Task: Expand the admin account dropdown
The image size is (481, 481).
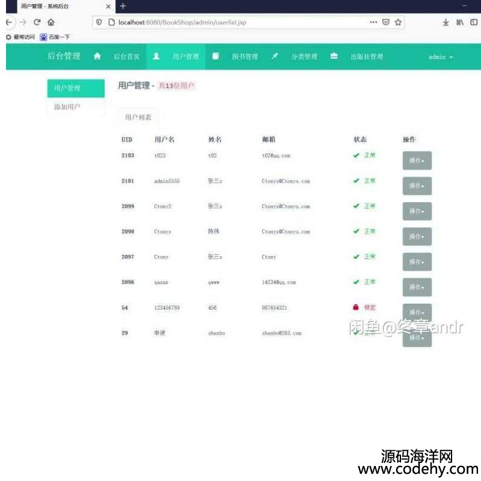Action: [440, 57]
